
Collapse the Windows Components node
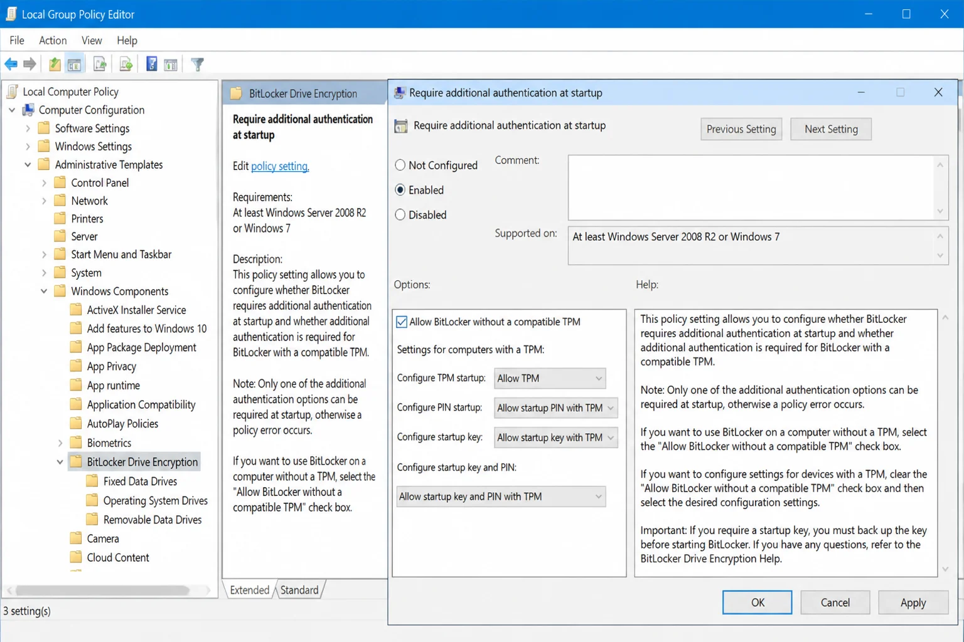click(44, 292)
